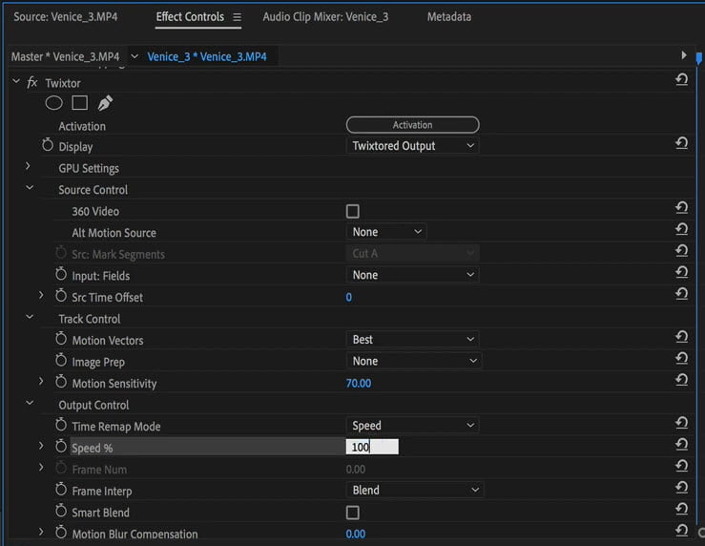Click the Speed % value input field

pos(372,447)
